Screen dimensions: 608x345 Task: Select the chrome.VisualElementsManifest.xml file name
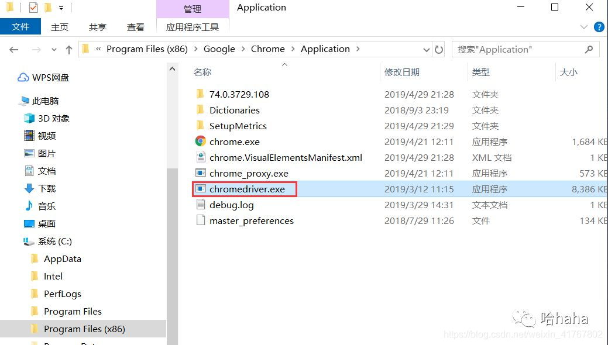286,157
